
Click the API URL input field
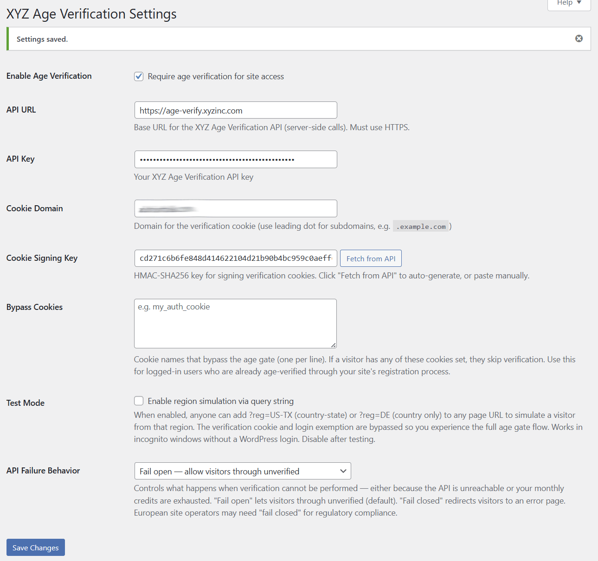pyautogui.click(x=235, y=110)
